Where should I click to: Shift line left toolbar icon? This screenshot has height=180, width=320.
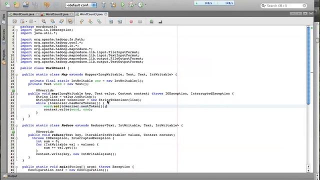[x=111, y=21]
